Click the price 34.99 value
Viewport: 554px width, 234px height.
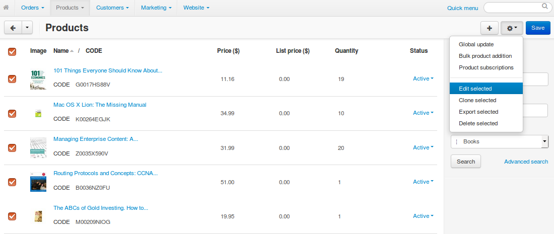[228, 113]
